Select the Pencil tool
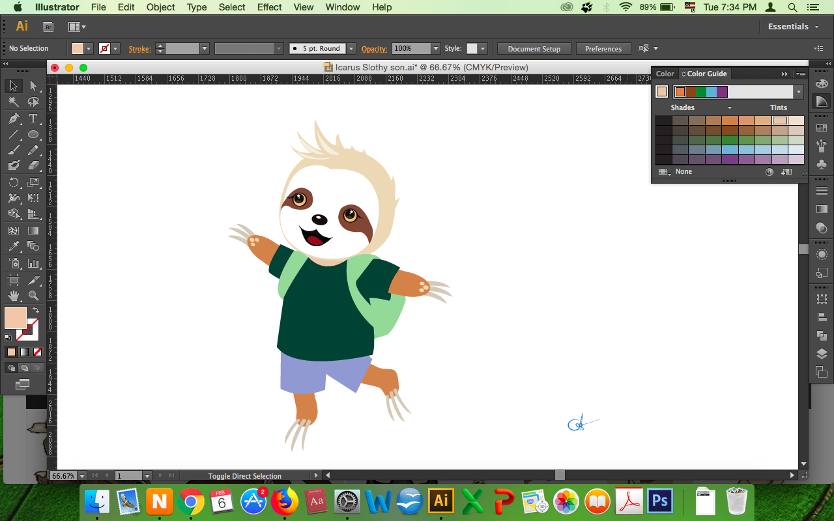This screenshot has width=834, height=521. coord(33,150)
